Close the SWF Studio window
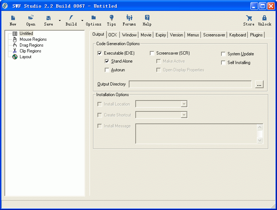 (x=271, y=6)
